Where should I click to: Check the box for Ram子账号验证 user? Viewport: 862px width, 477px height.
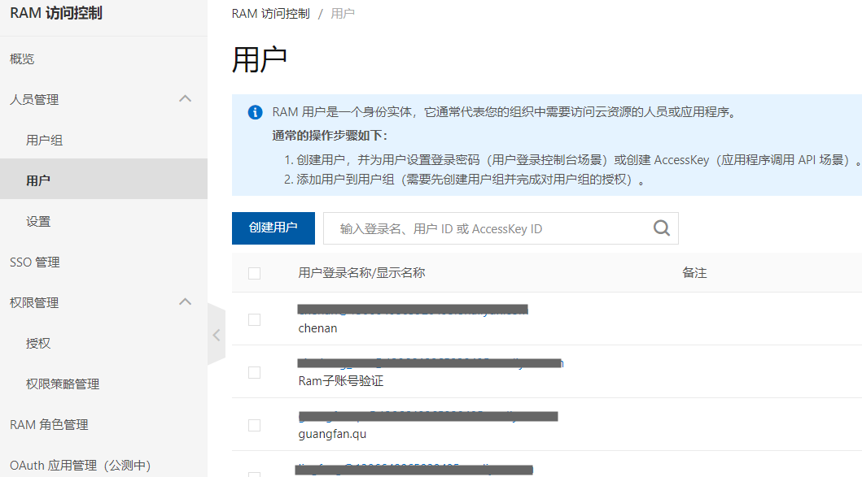pos(254,373)
